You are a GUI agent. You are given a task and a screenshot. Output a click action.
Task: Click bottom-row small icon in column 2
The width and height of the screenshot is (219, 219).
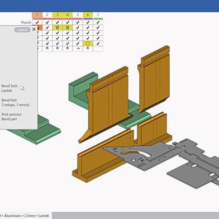pyautogui.click(x=47, y=48)
